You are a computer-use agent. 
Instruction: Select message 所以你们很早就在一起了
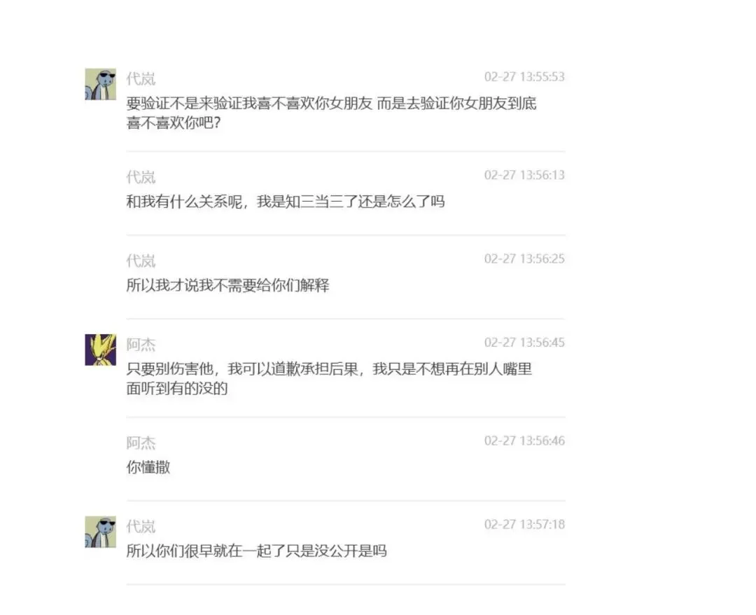(256, 551)
